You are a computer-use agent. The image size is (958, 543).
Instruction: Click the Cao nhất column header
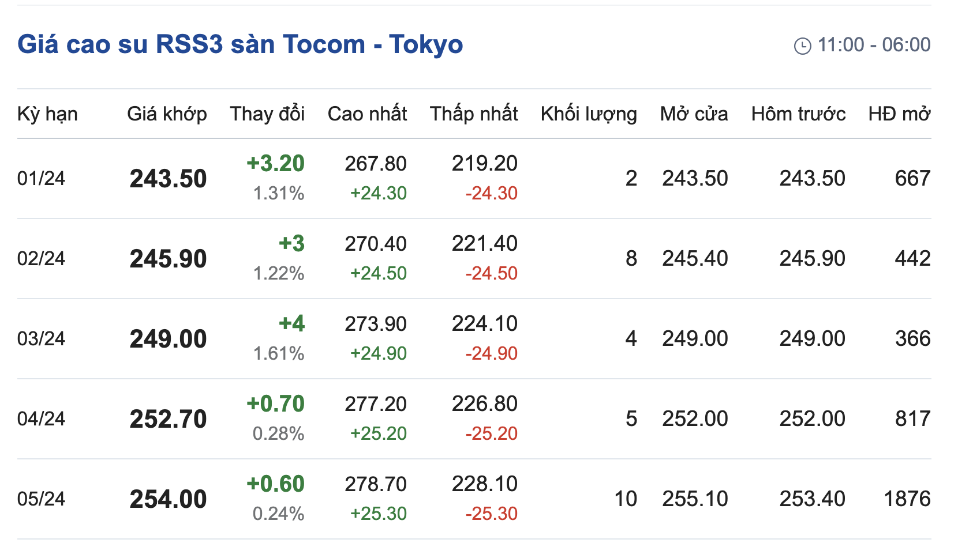click(367, 114)
